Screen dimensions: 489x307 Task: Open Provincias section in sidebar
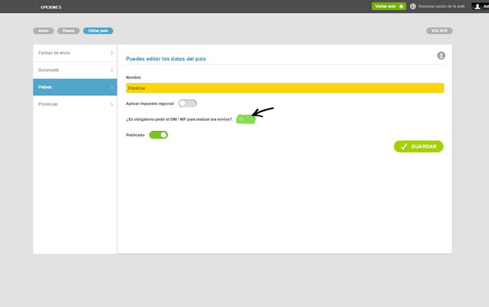pos(67,104)
